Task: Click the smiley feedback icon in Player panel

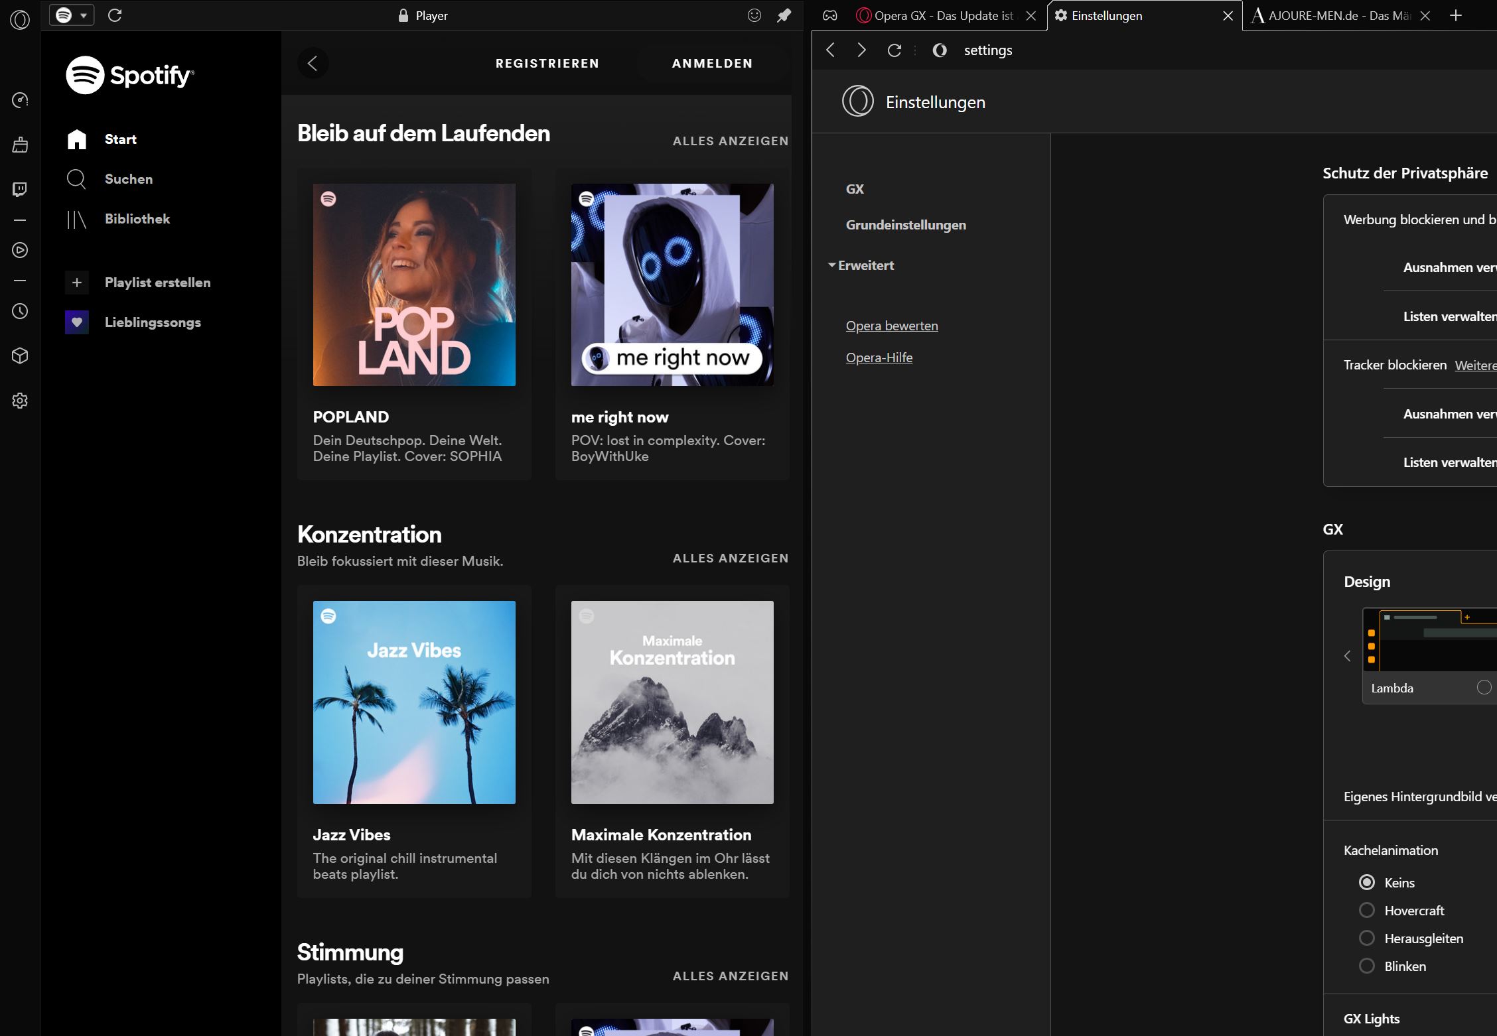Action: (x=754, y=15)
